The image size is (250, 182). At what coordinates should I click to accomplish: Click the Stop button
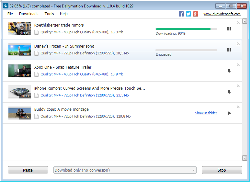point(222,170)
